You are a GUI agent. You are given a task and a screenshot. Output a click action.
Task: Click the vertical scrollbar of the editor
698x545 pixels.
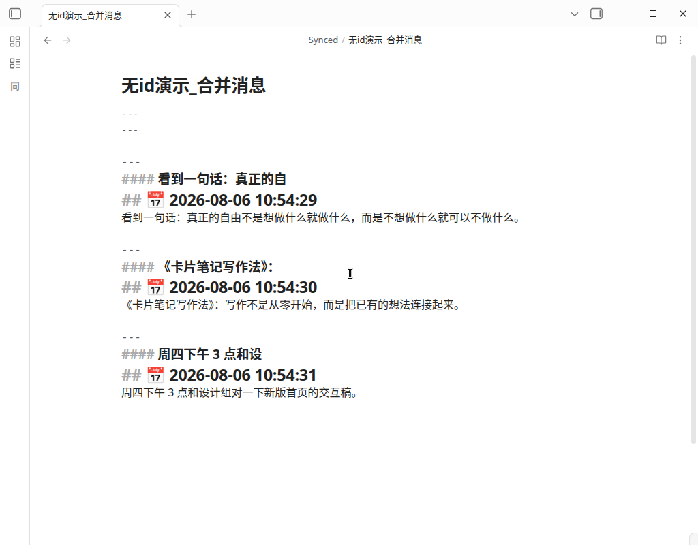[x=693, y=249]
